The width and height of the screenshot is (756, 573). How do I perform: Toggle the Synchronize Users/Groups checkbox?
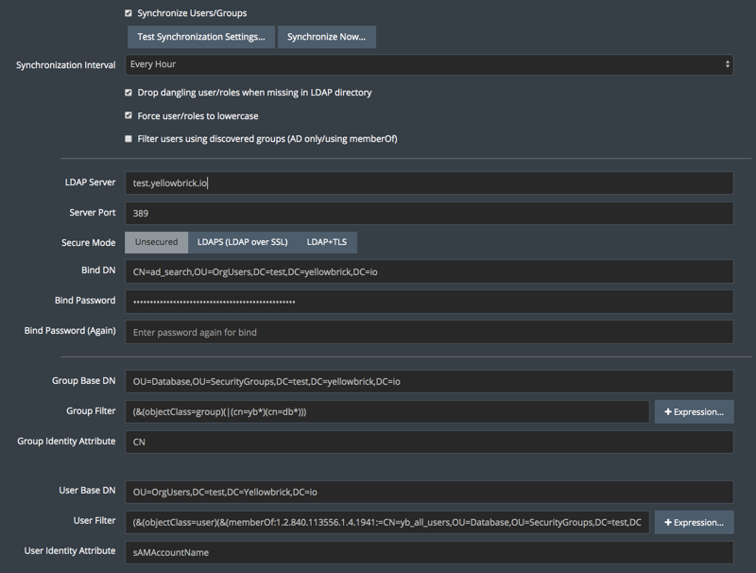pyautogui.click(x=129, y=14)
